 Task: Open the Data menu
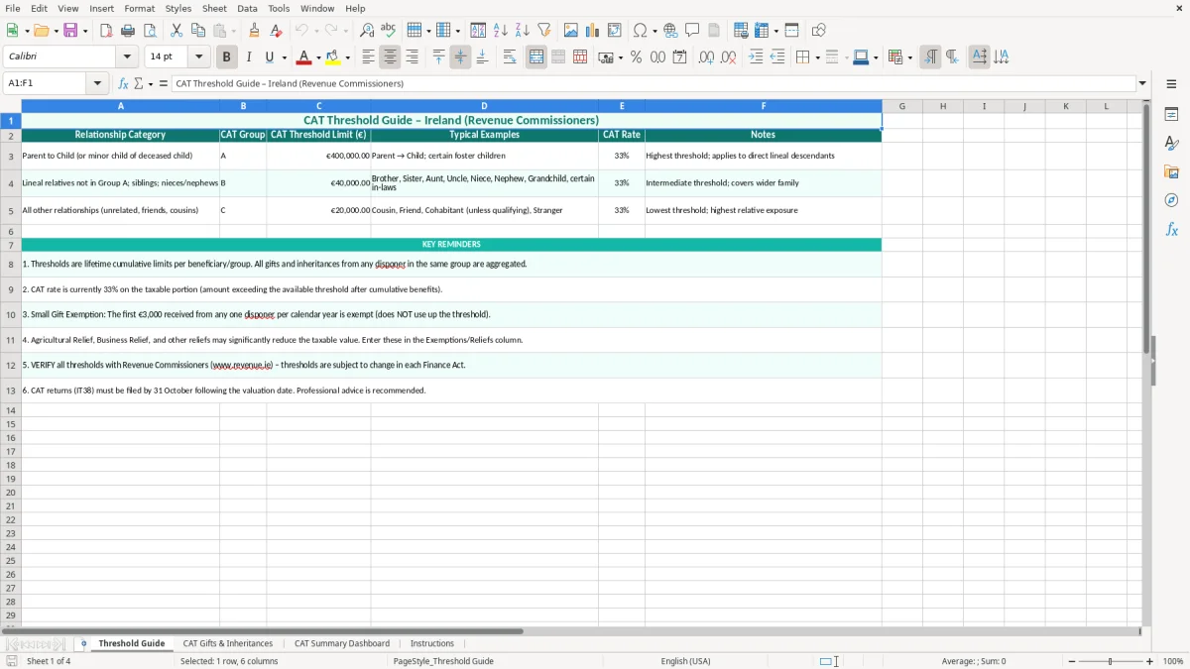247,8
